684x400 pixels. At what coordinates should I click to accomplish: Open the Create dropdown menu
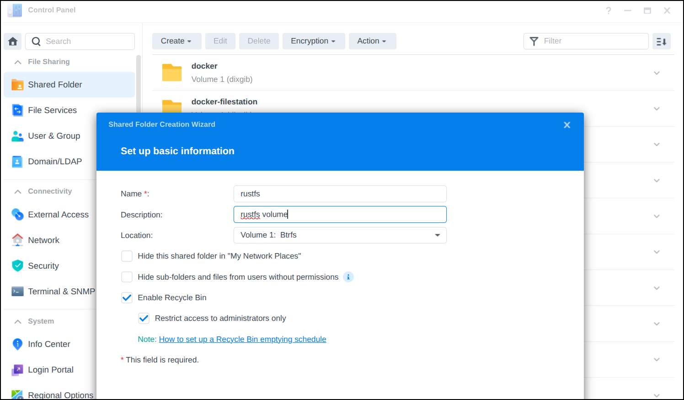(176, 41)
